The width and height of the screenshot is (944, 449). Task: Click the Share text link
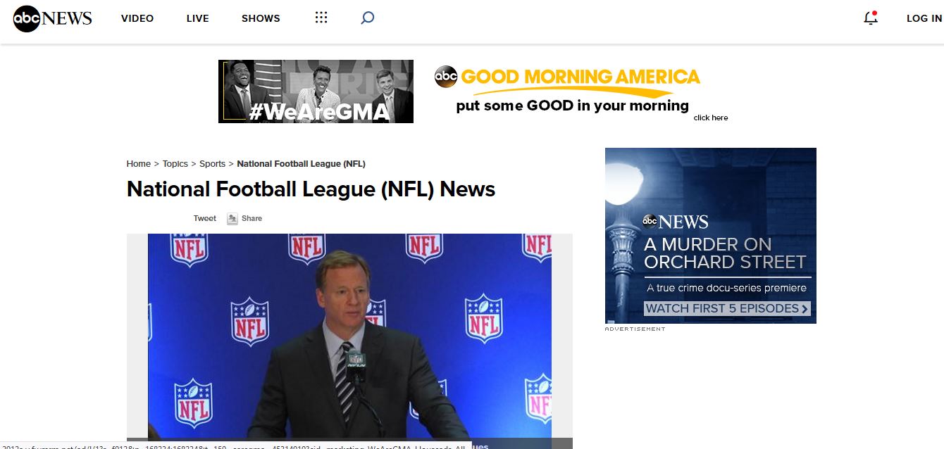tap(251, 218)
